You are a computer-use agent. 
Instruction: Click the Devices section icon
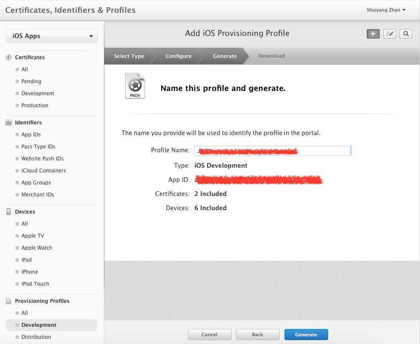tap(9, 211)
